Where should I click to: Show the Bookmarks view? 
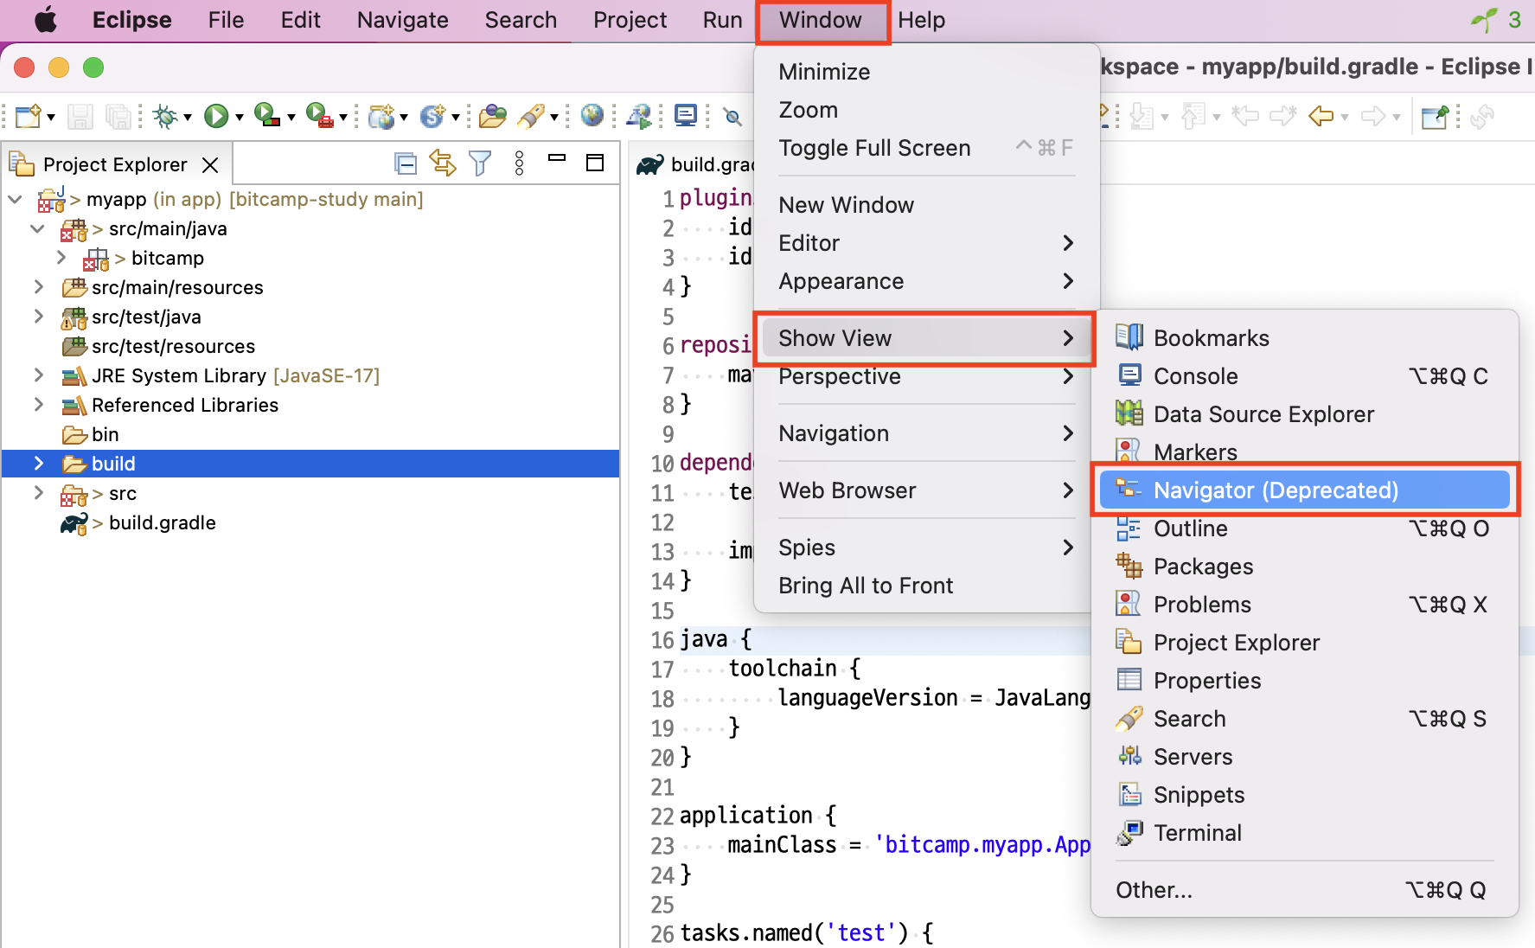click(1305, 338)
